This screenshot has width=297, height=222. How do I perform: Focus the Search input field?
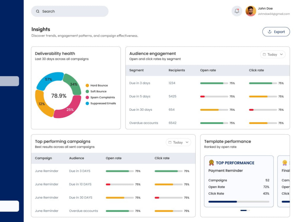(70, 11)
